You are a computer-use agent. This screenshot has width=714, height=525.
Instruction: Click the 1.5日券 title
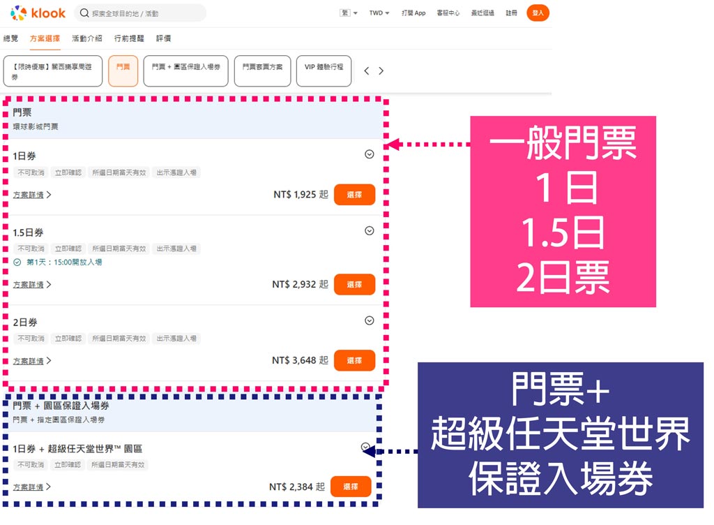(x=28, y=232)
